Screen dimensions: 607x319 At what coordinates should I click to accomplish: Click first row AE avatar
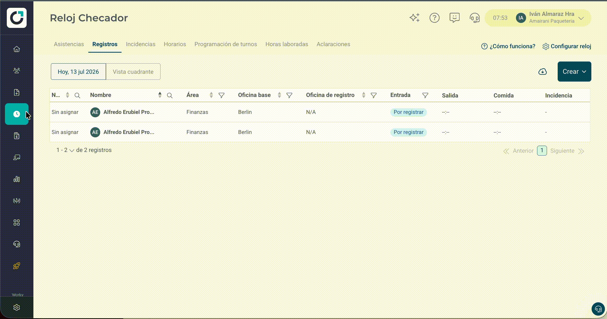point(95,112)
